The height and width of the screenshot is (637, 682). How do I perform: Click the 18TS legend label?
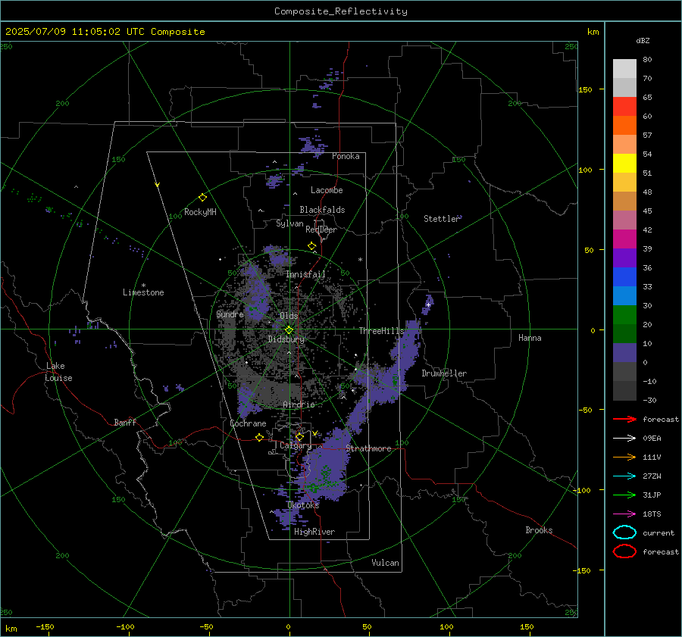coord(652,514)
